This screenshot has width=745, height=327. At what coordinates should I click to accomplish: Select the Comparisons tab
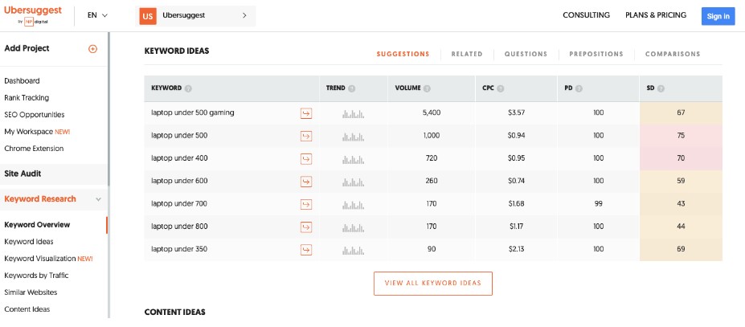click(x=673, y=54)
